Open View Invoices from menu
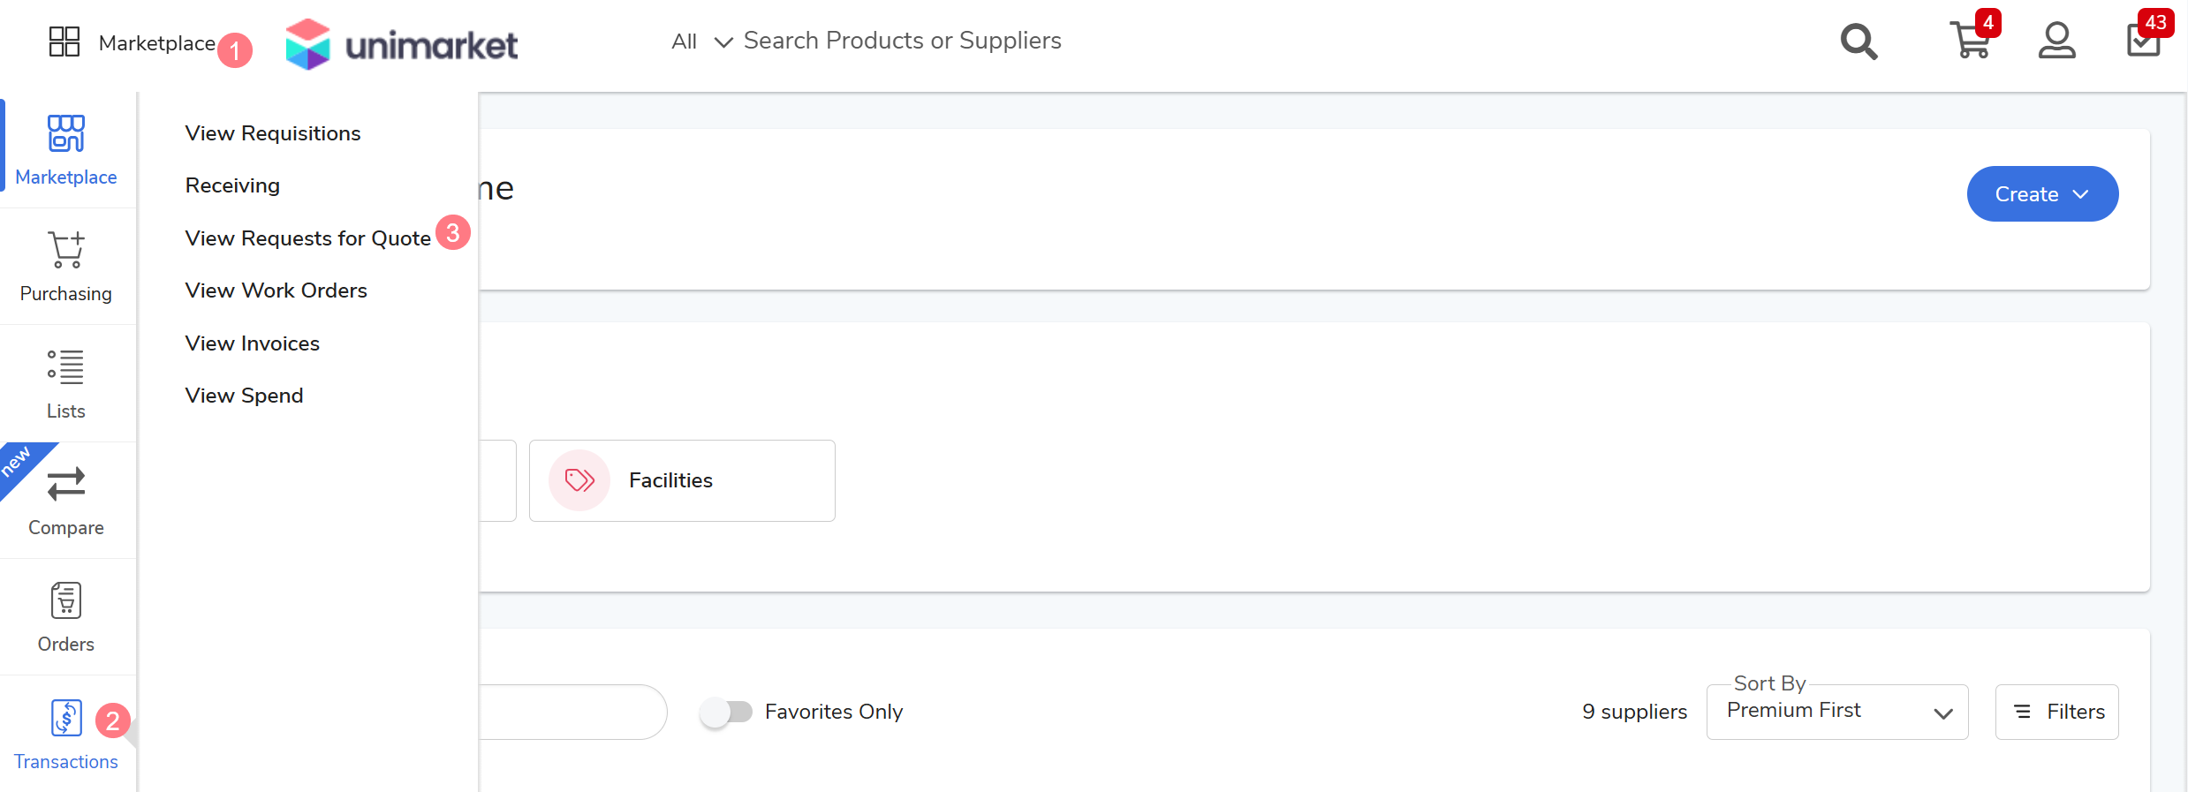2188x792 pixels. pyautogui.click(x=253, y=343)
